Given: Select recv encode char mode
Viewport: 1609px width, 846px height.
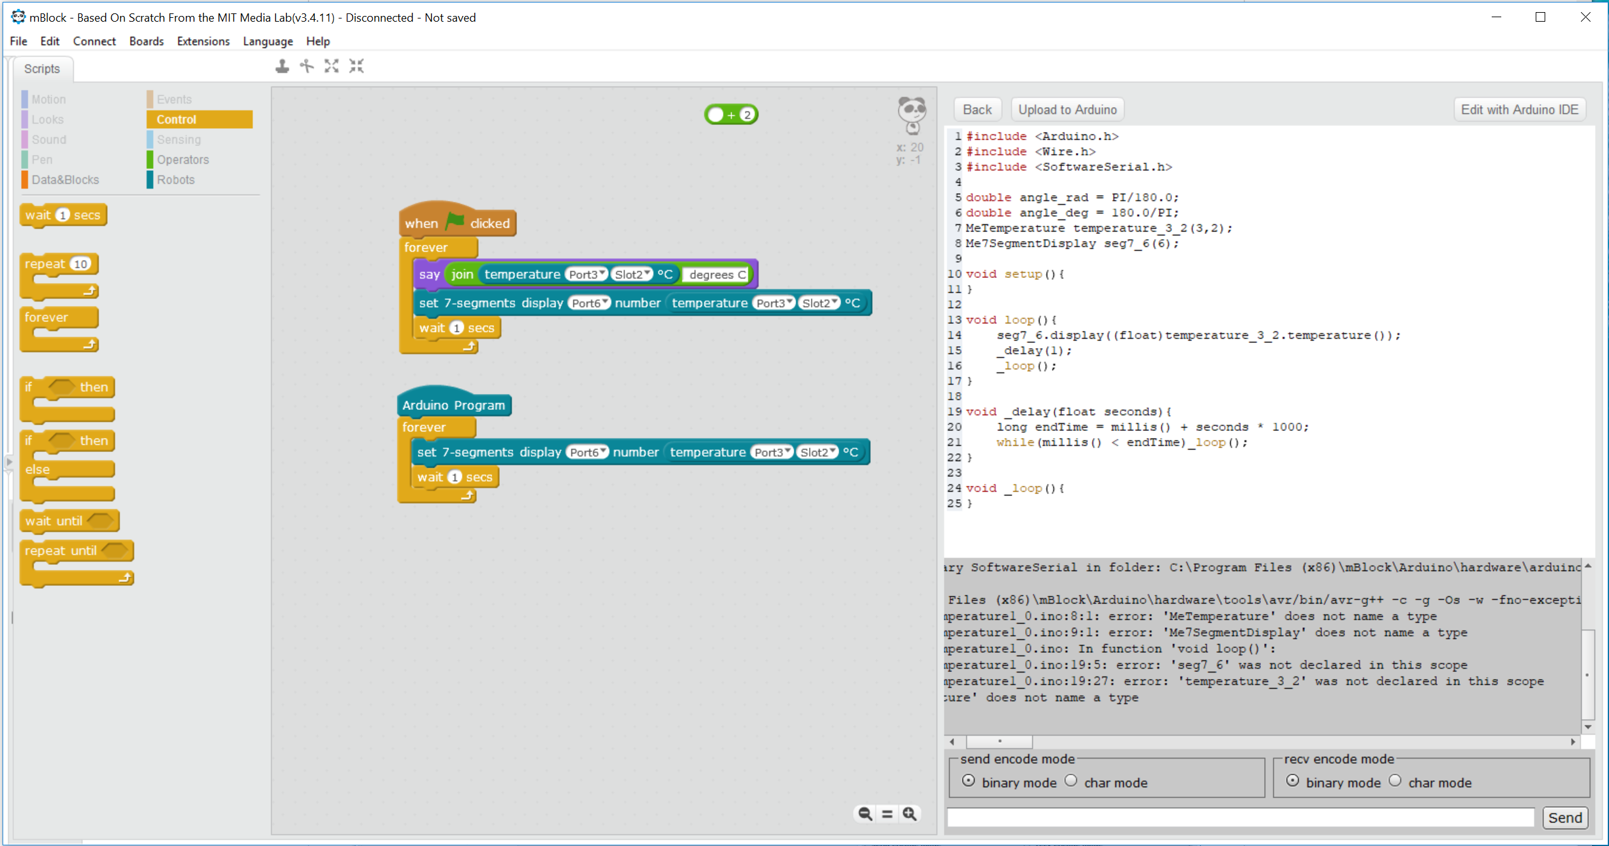Looking at the screenshot, I should pos(1395,780).
